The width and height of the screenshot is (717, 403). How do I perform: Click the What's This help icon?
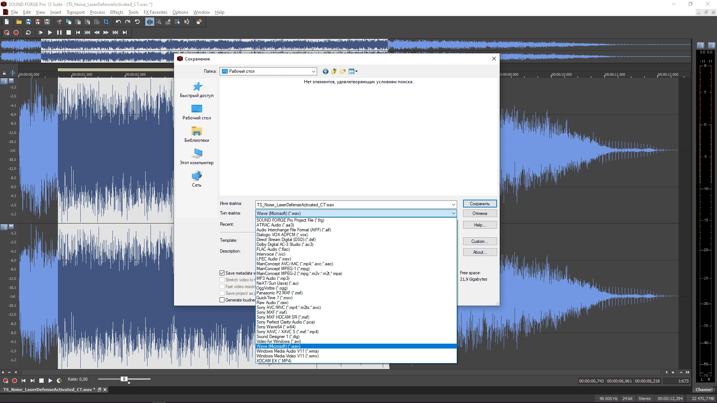click(x=199, y=22)
